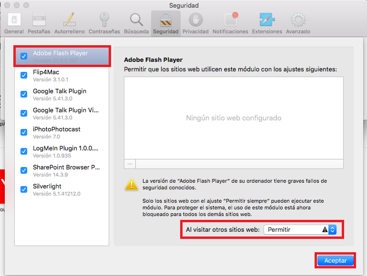
Task: Uncheck the Flip4Mac plugin checkbox
Action: pyautogui.click(x=24, y=75)
